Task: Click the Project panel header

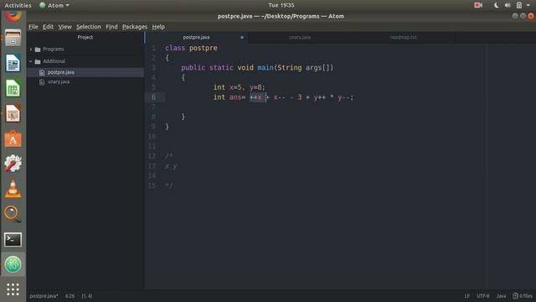Action: click(x=85, y=37)
